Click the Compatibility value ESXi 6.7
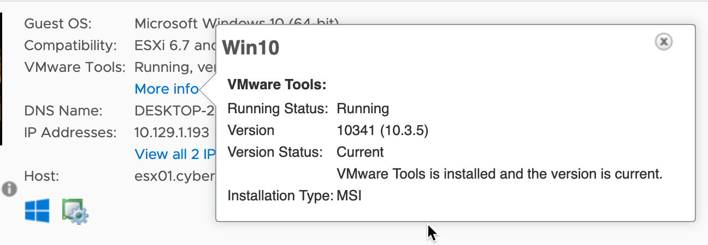Image resolution: width=708 pixels, height=245 pixels. click(x=175, y=45)
